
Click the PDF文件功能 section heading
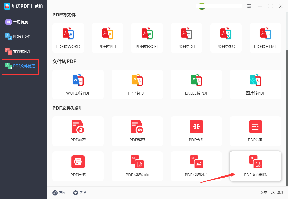(67, 108)
